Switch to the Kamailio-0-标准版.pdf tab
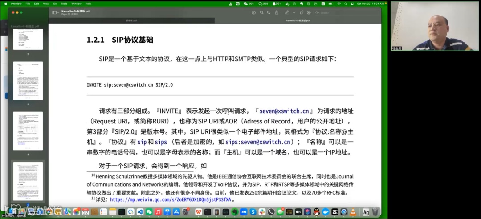481x219 pixels. click(298, 20)
